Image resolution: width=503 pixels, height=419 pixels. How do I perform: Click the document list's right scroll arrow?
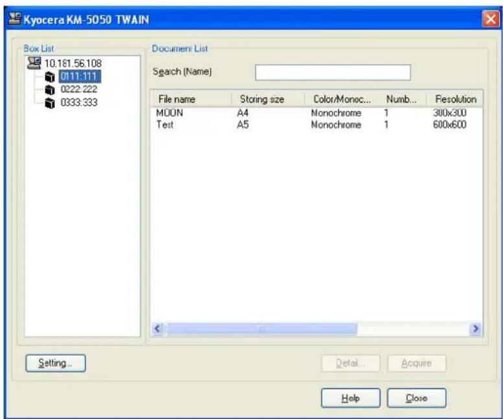(475, 329)
